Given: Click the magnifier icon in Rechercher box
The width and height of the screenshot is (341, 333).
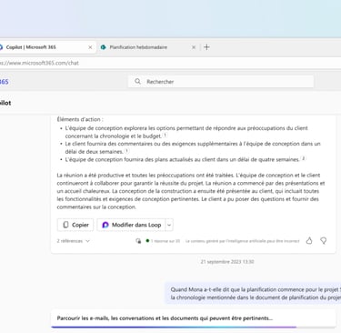Looking at the screenshot, I should click(137, 81).
